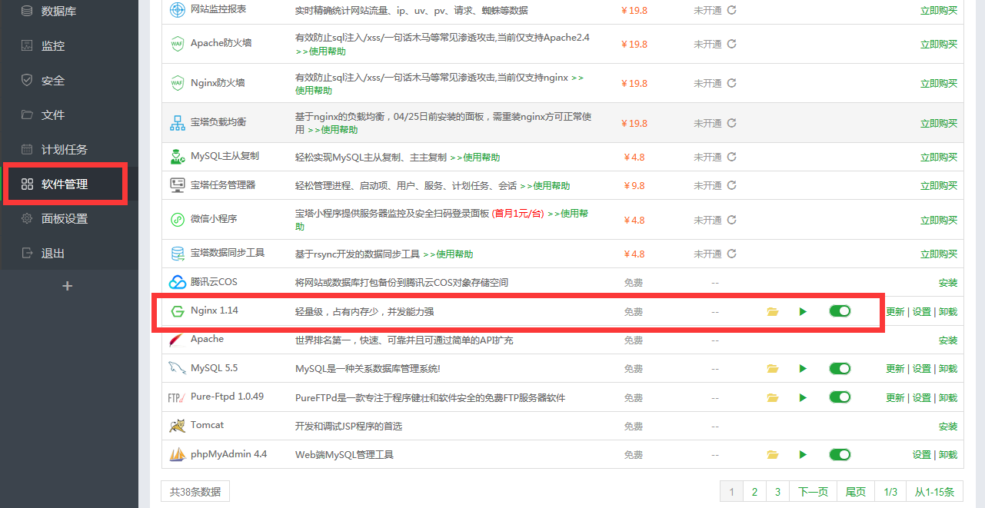Open the MySQL 5.5 folder icon
985x508 pixels.
[773, 369]
